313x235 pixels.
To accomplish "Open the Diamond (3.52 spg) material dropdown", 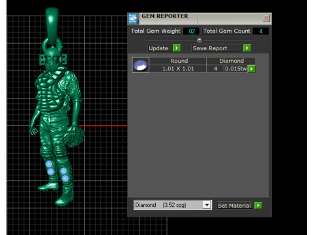I will 207,205.
